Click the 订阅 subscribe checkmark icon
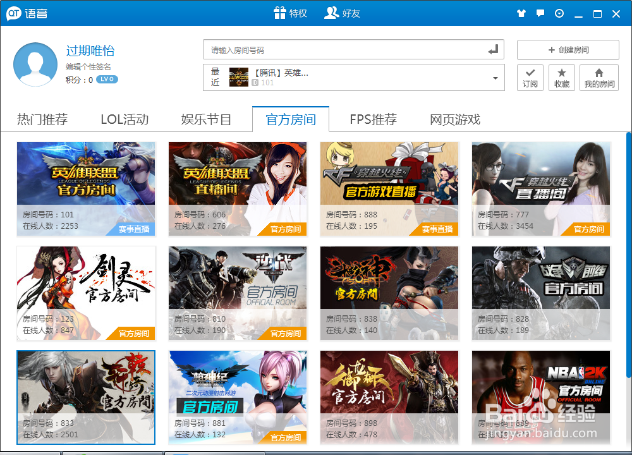 [x=530, y=76]
